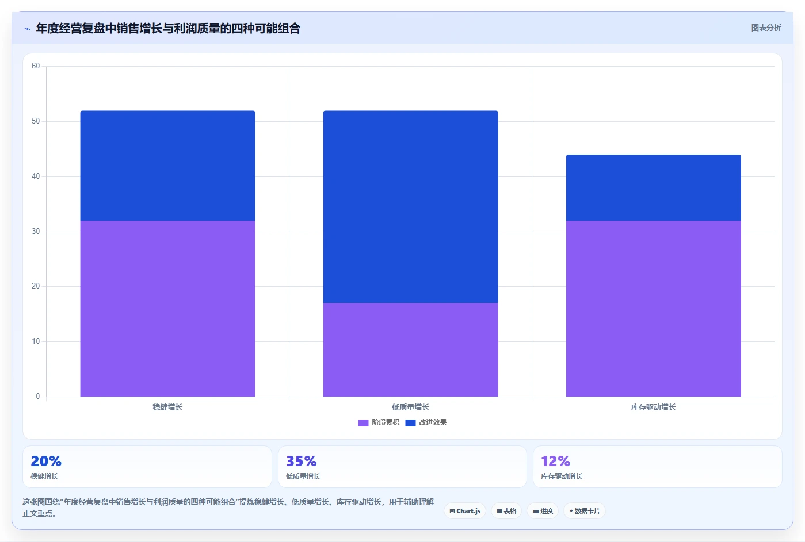Screen dimensions: 805x542
Task: Click the purple 阶段累积 legend swatch
Action: pos(363,422)
